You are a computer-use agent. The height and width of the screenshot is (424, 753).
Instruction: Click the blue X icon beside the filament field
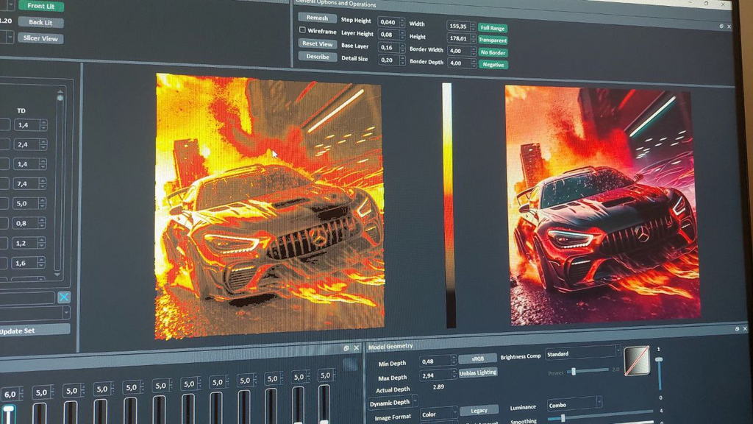pos(64,297)
